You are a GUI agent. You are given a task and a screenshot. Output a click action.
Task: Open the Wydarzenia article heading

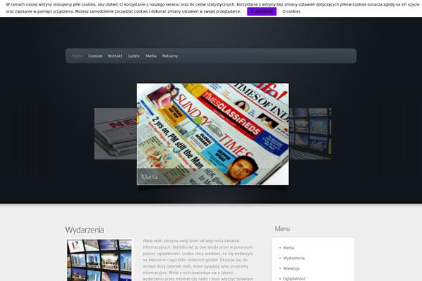[85, 230]
